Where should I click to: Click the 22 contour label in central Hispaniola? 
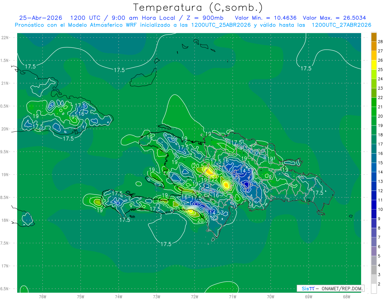point(214,179)
